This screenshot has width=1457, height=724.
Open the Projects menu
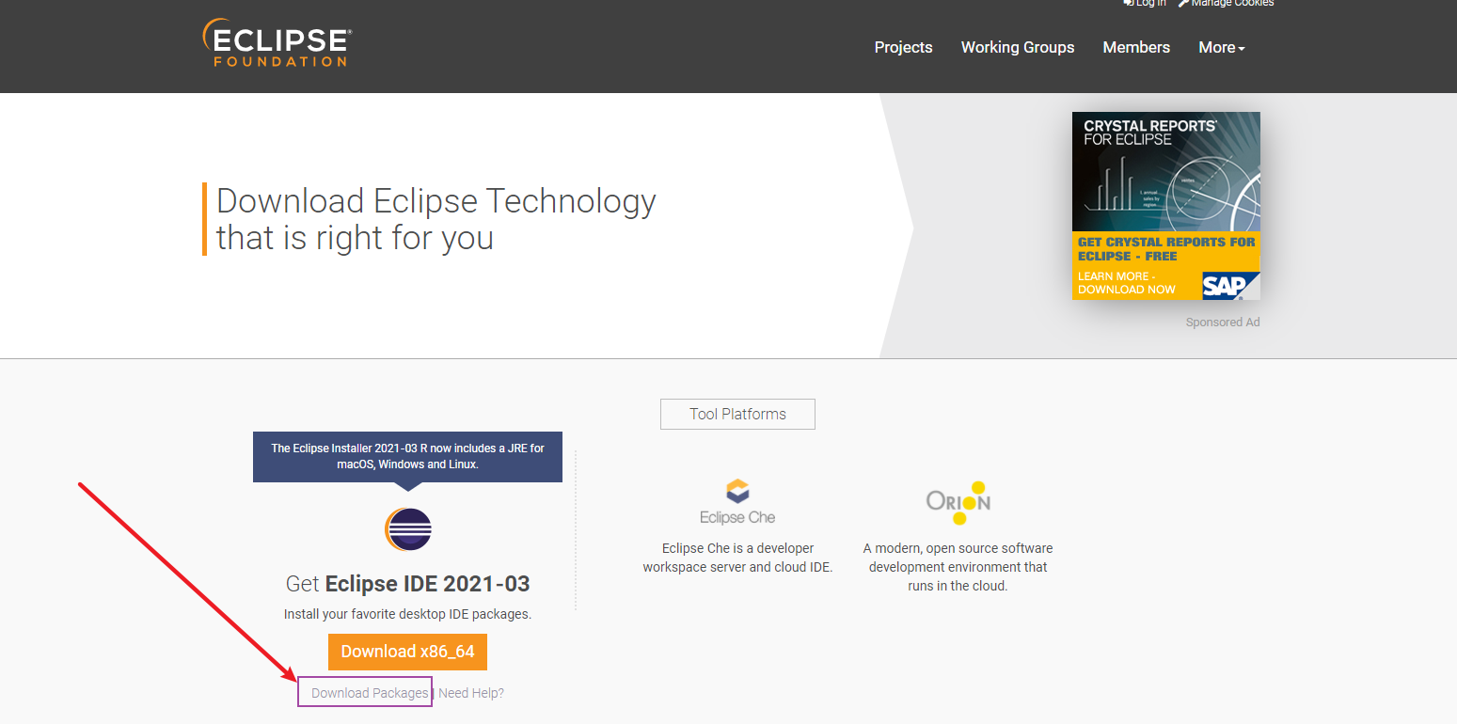tap(903, 47)
